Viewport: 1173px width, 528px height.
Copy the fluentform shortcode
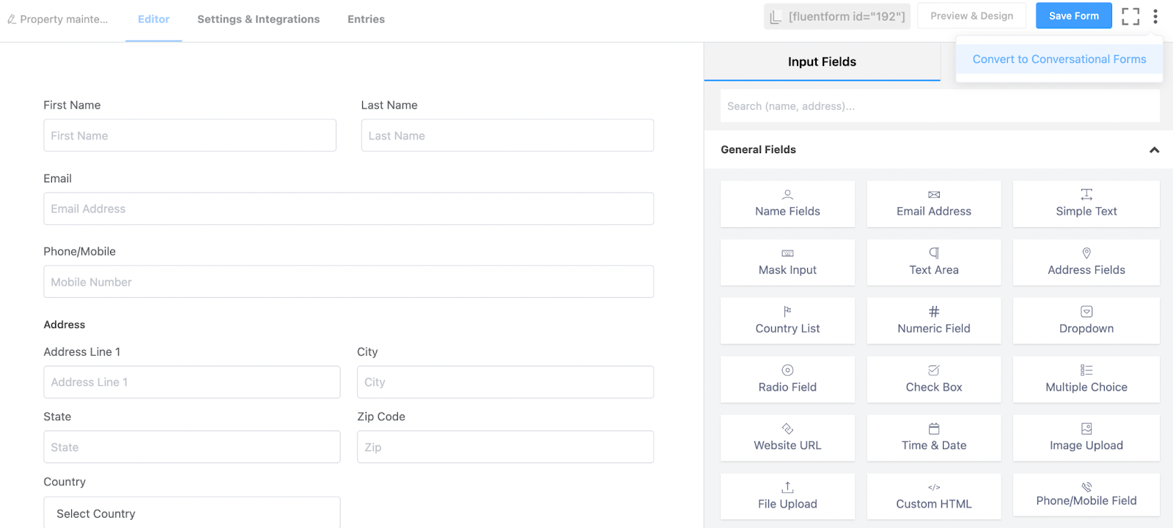837,16
